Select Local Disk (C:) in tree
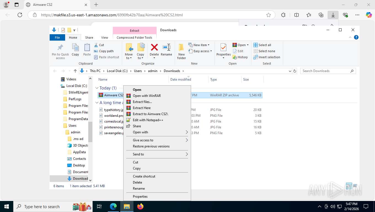 (74, 86)
